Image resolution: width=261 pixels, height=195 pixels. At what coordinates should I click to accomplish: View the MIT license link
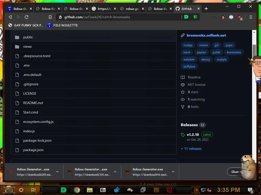click(193, 85)
